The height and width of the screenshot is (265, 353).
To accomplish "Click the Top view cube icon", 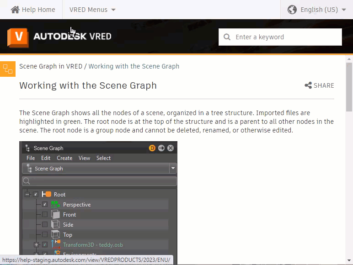I will (x=55, y=234).
